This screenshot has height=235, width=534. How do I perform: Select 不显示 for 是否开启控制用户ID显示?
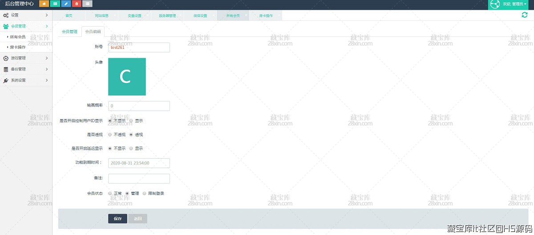click(110, 121)
